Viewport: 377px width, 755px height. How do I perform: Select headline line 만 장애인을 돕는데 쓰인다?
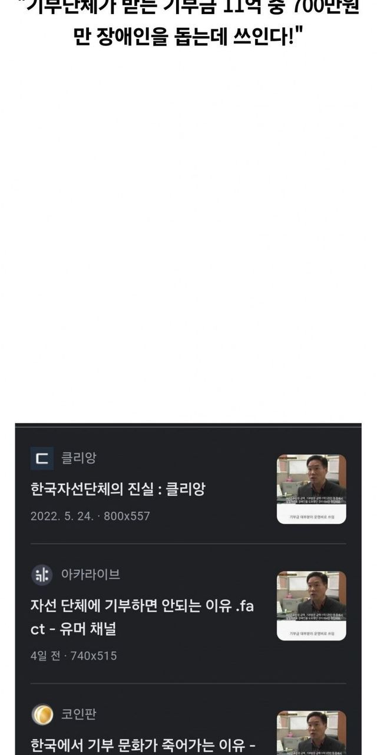pos(188,39)
